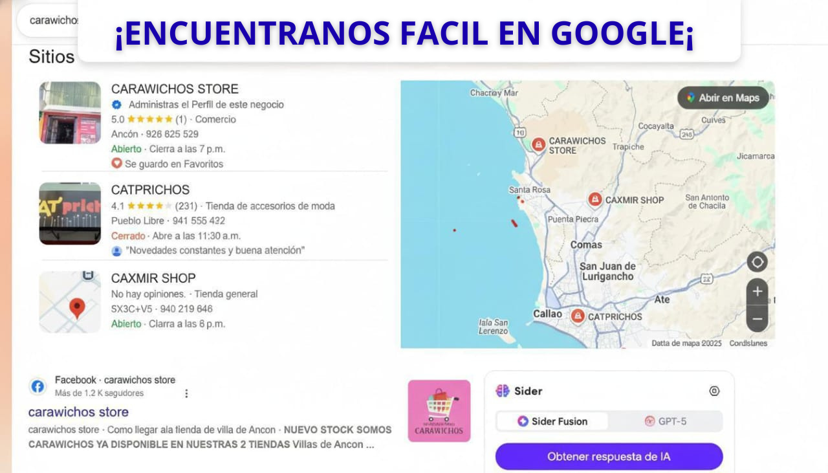Open the Sider settings gear icon
Image resolution: width=828 pixels, height=473 pixels.
714,391
